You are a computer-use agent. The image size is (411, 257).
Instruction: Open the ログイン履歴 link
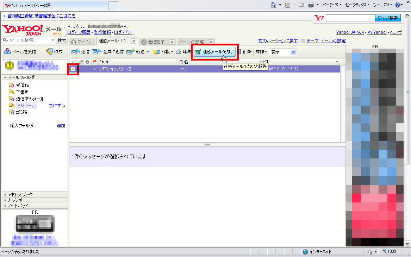[79, 32]
